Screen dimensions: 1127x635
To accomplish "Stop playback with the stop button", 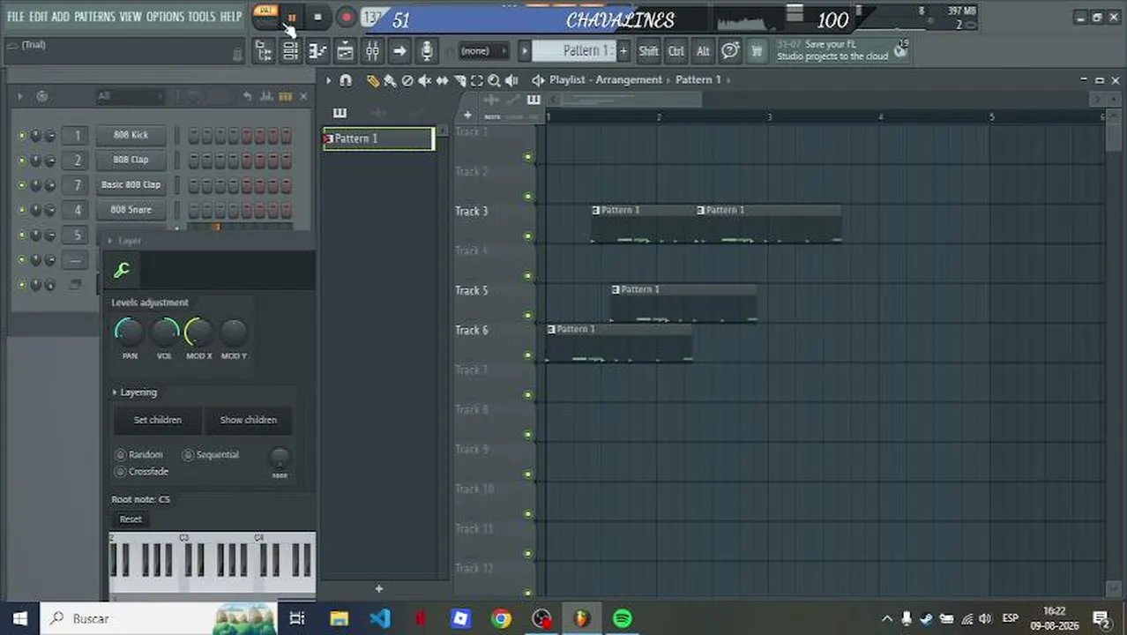I will click(317, 18).
